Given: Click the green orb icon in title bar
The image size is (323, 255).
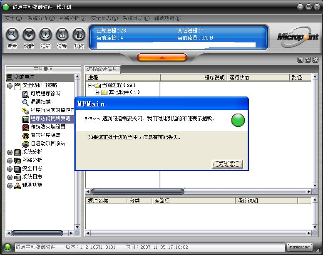Looking at the screenshot, I should [6, 7].
